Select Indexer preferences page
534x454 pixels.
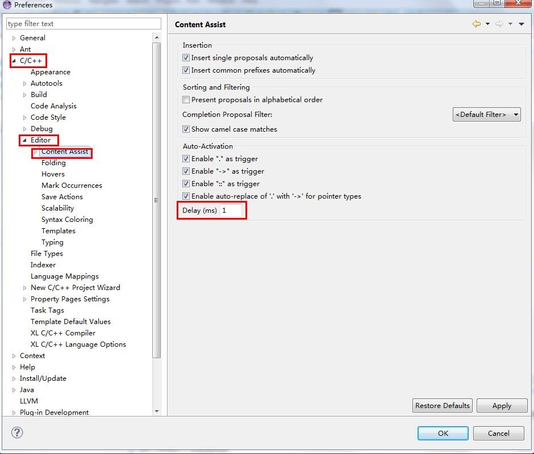click(x=43, y=265)
